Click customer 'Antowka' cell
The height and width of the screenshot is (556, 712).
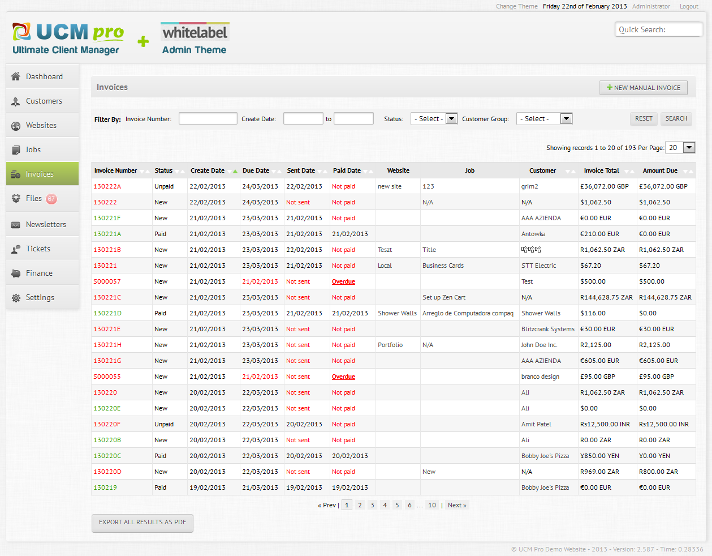533,234
